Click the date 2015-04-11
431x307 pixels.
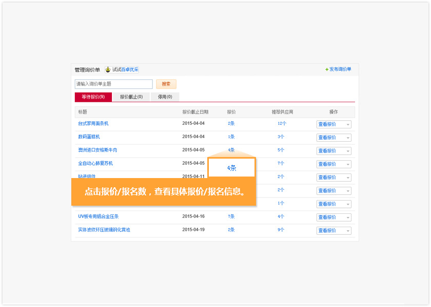coord(193,176)
